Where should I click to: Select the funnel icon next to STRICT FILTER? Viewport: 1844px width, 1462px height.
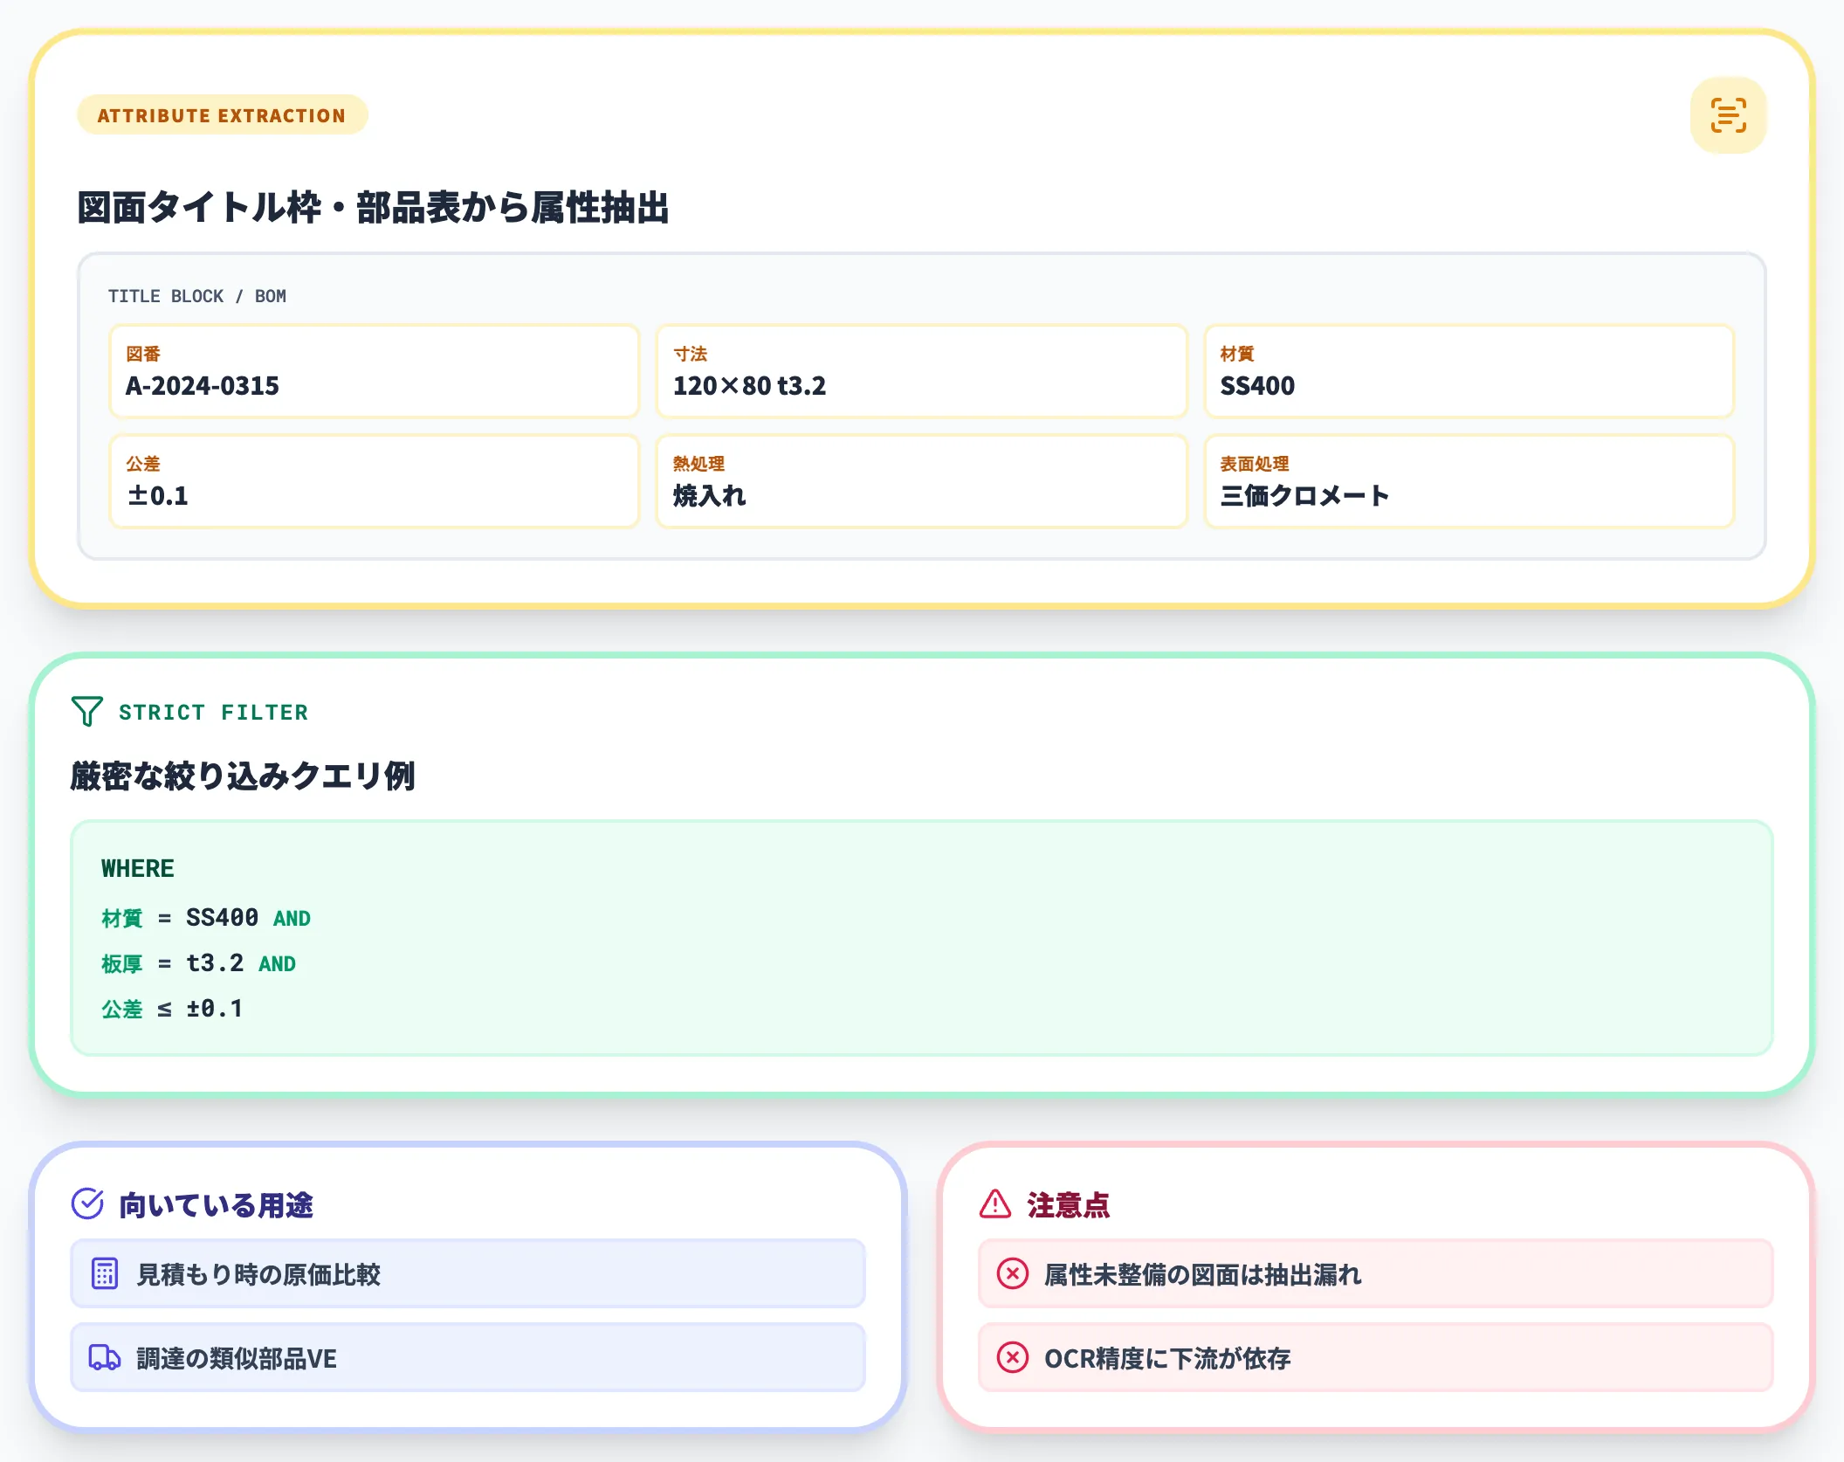86,712
